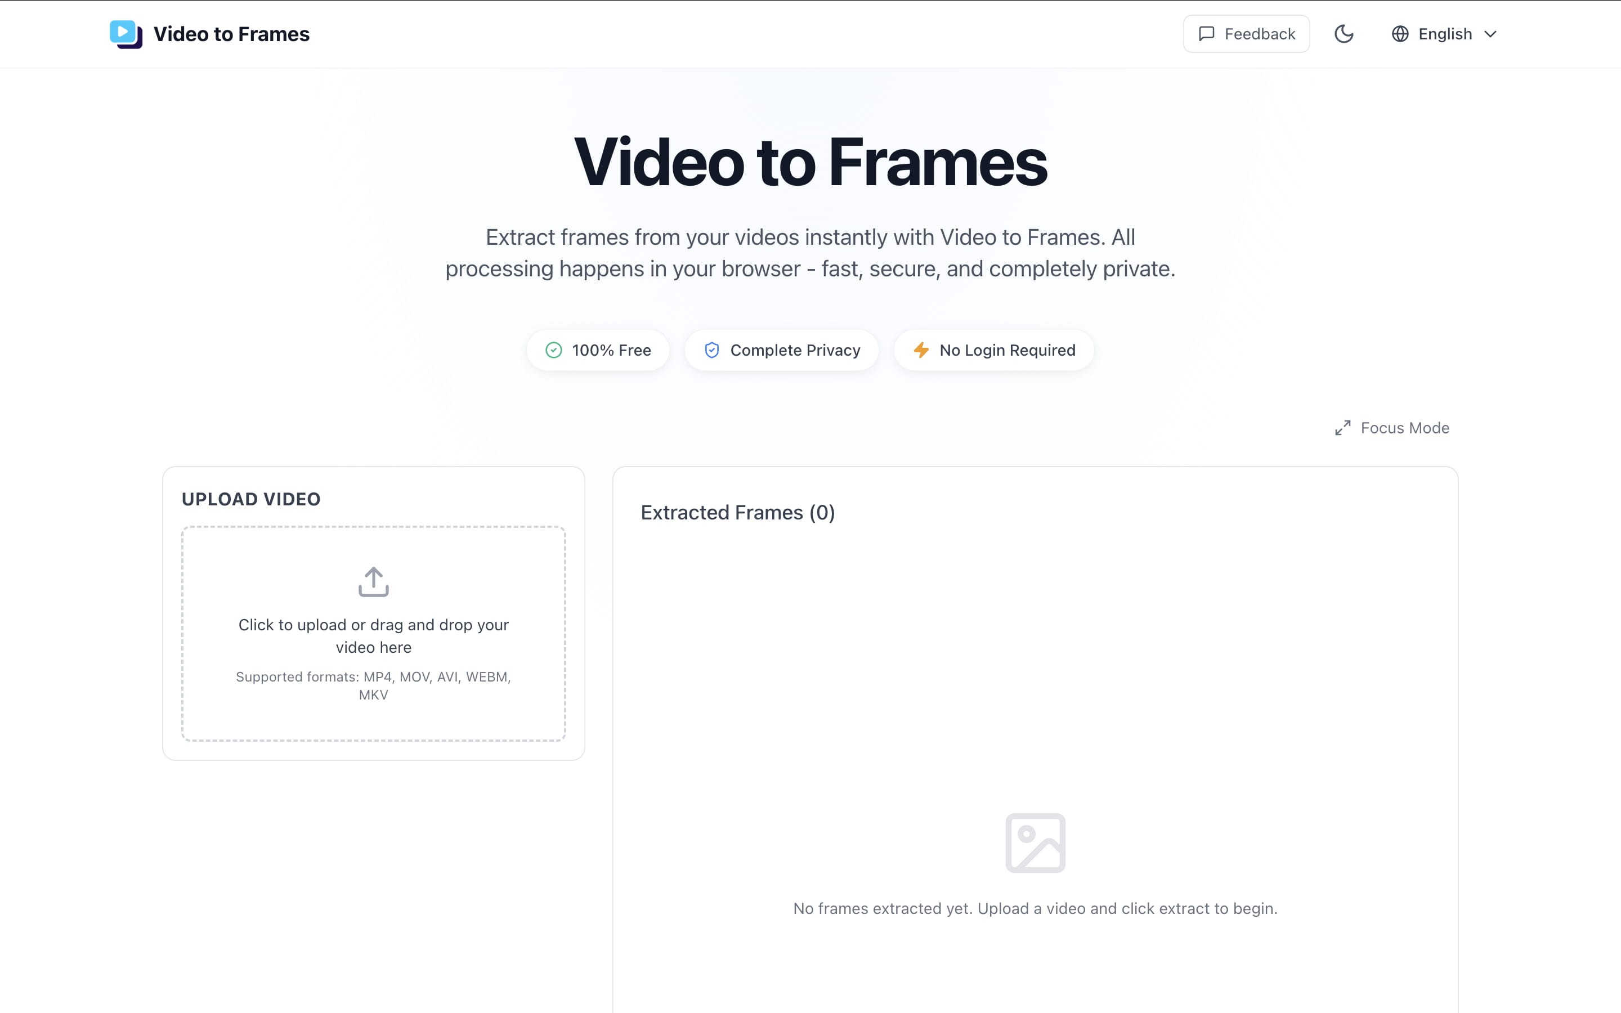The width and height of the screenshot is (1621, 1013).
Task: Open the Feedback button
Action: (1246, 34)
